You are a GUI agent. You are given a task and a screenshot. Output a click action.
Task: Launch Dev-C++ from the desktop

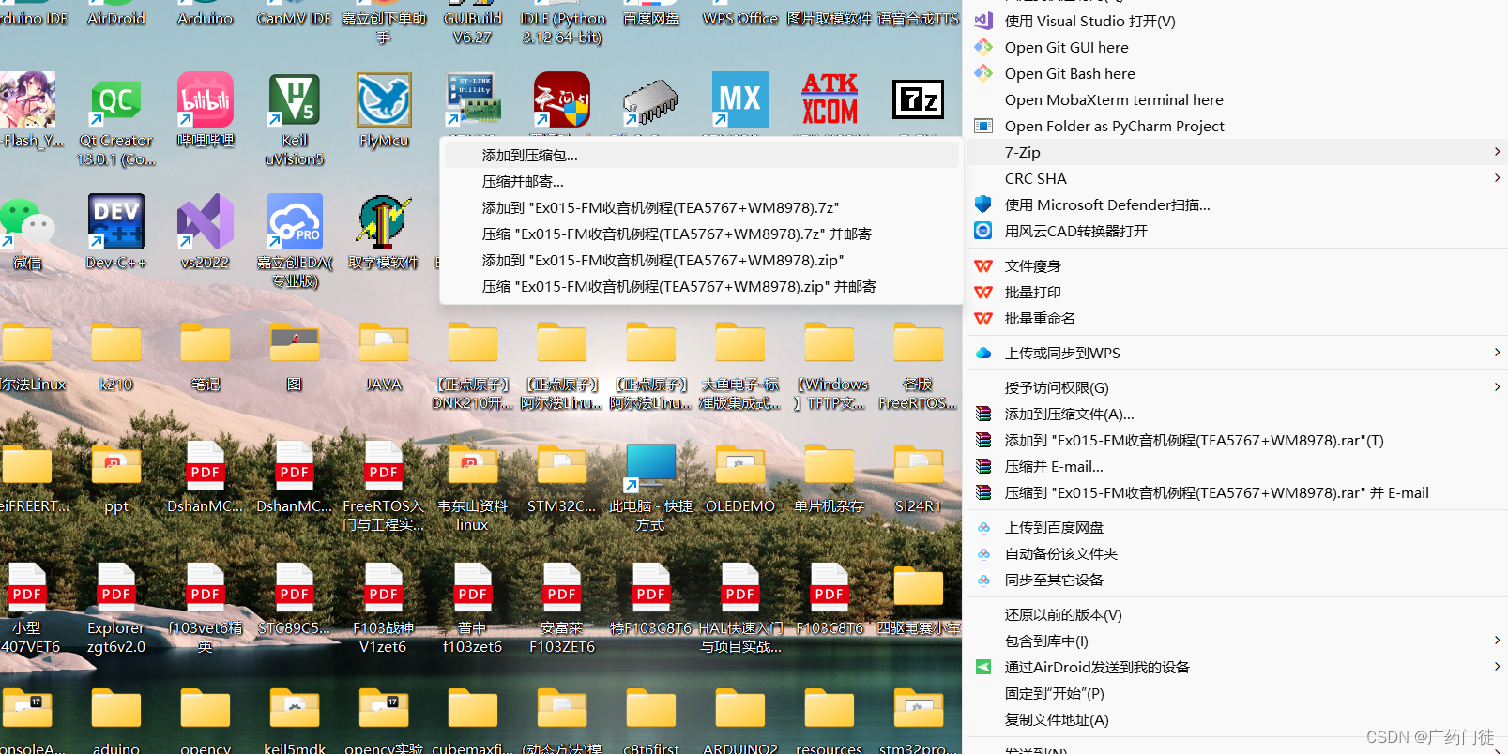pos(115,221)
